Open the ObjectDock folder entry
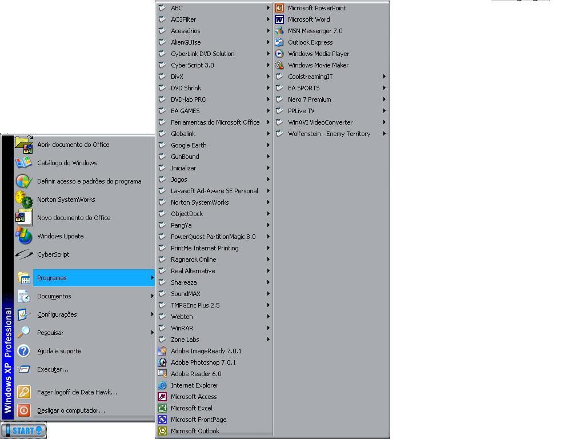 [215, 214]
